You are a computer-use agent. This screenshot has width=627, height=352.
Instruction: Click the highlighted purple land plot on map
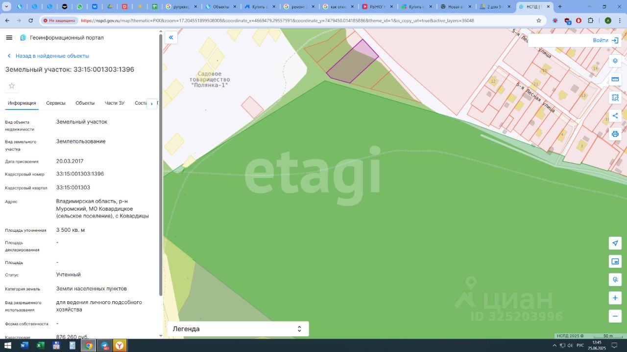click(353, 62)
